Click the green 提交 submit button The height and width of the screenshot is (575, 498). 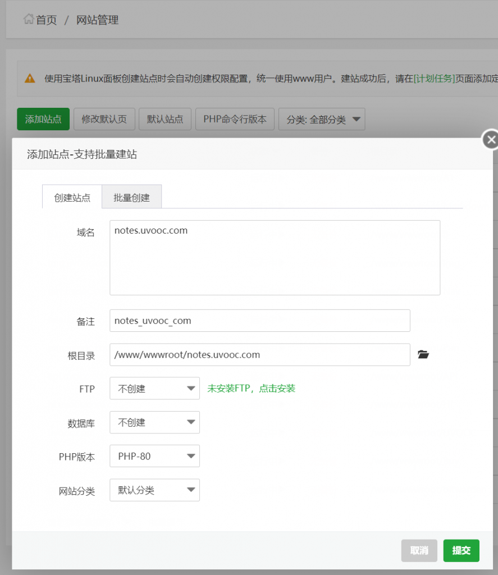click(x=461, y=551)
